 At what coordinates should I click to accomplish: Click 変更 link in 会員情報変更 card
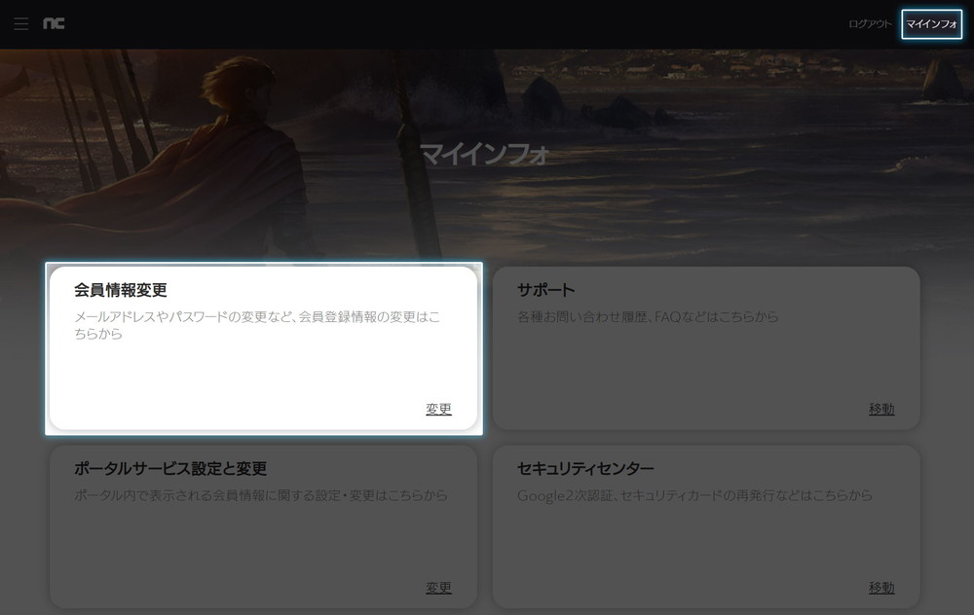438,409
